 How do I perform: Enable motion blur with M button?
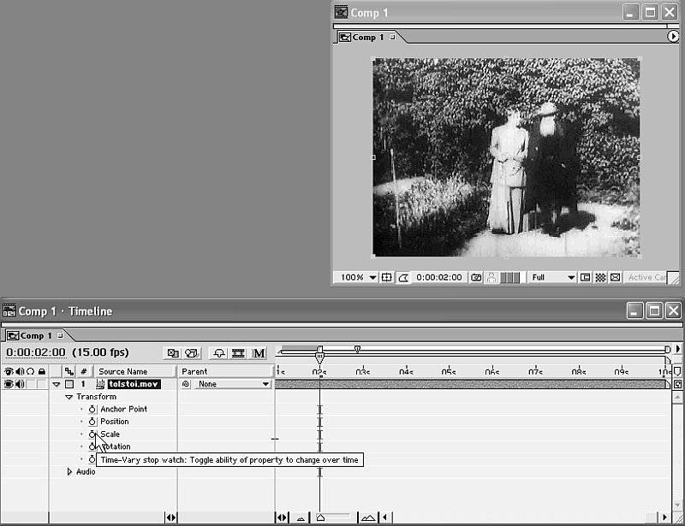coord(259,353)
